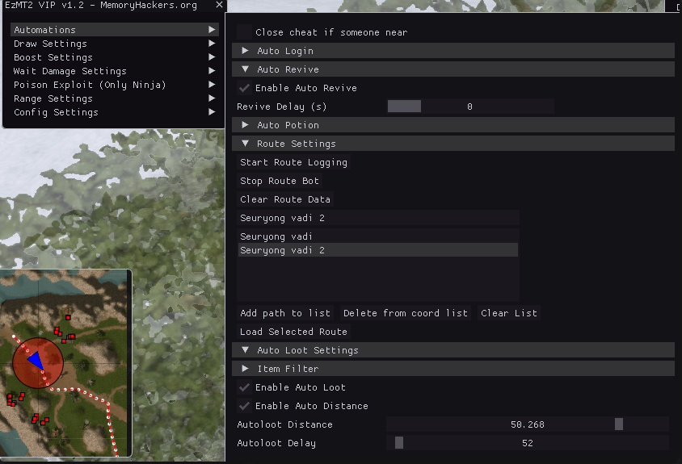The image size is (682, 464).
Task: Click Clear List button
Action: [x=509, y=313]
